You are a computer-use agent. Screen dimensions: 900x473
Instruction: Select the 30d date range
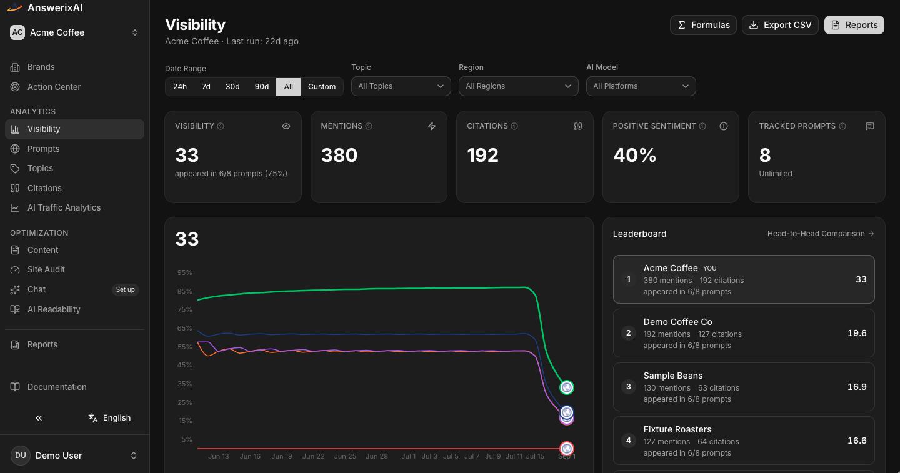tap(232, 87)
